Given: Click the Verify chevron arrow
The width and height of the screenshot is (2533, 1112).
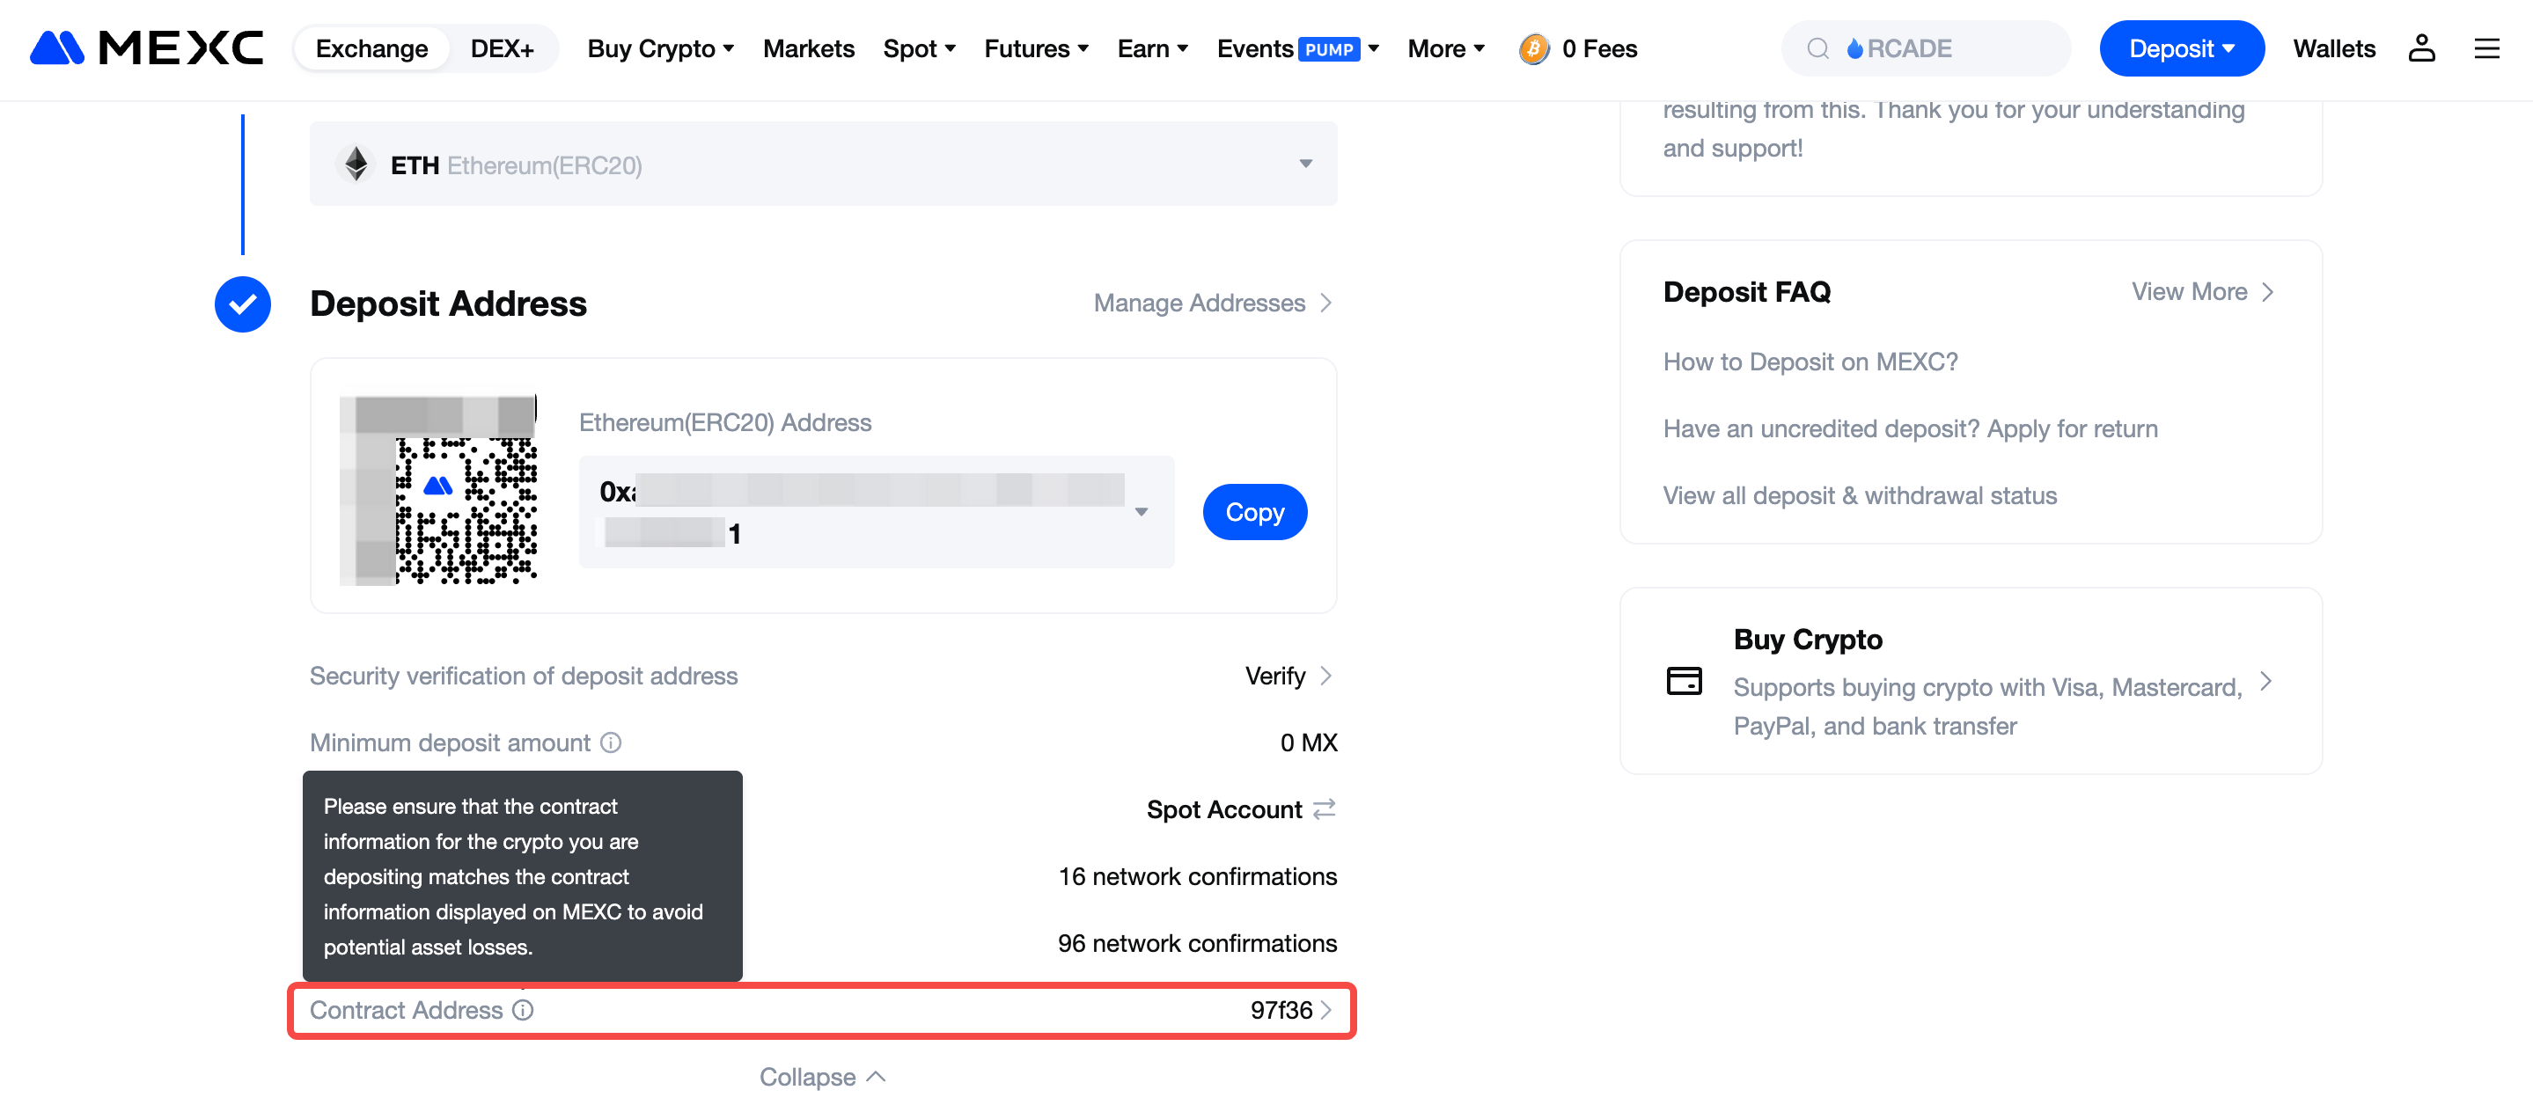Looking at the screenshot, I should pos(1325,676).
